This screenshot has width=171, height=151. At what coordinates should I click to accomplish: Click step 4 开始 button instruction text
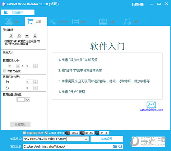click(72, 92)
